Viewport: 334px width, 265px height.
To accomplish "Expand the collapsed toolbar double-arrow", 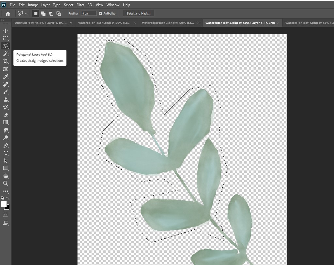I will [x=2, y=20].
